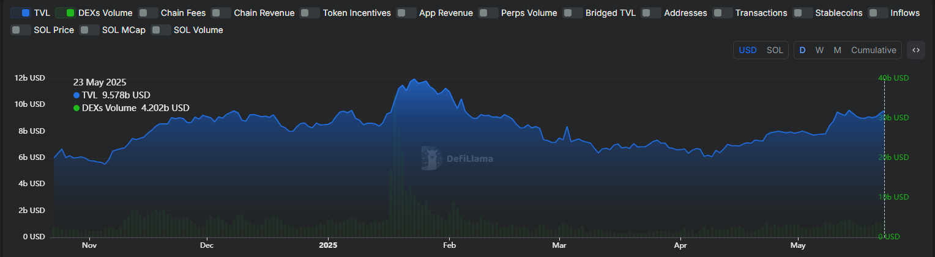Show App Revenue on chart
The height and width of the screenshot is (257, 935).
click(x=406, y=13)
